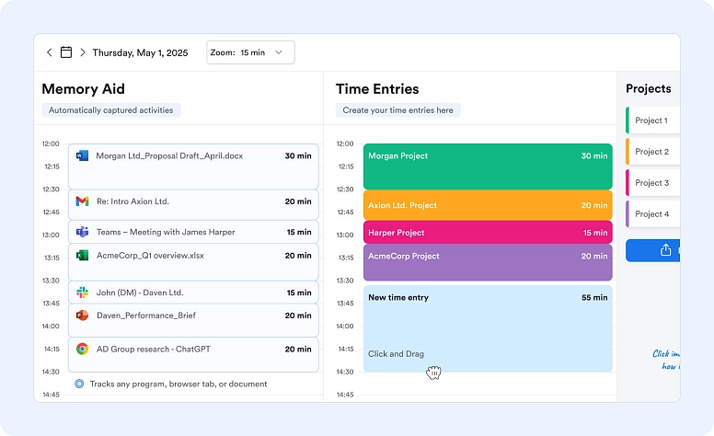Click the PowerPoint icon for Daven Performance Brief

[82, 316]
